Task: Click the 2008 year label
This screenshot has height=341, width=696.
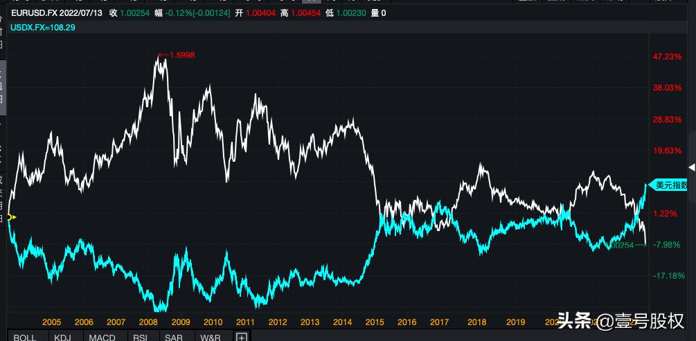Action: (148, 322)
